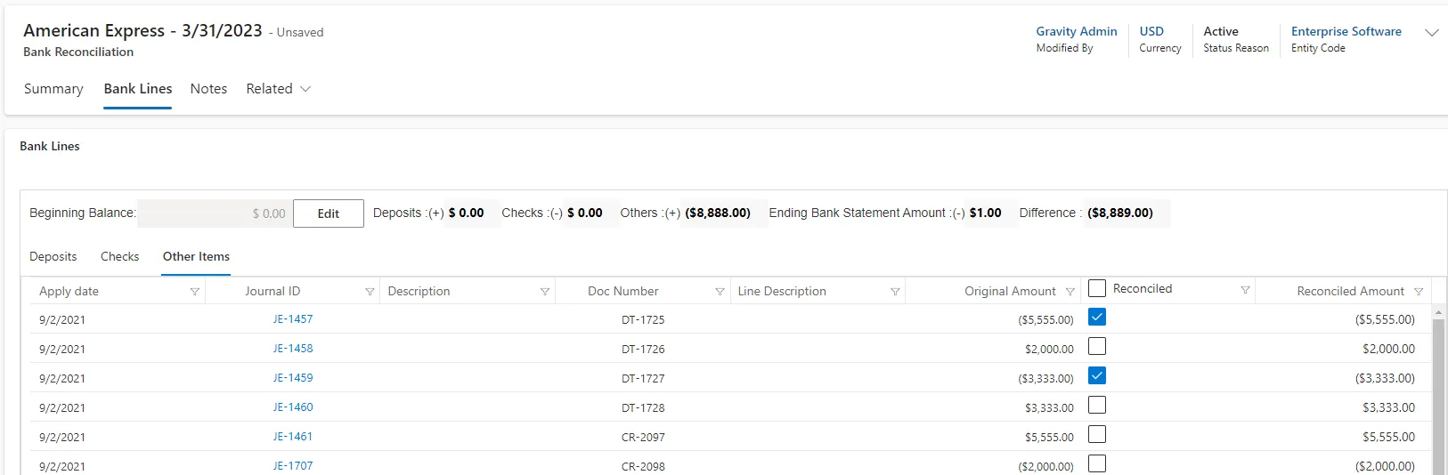Select the CR-2097 doc number cell
The height and width of the screenshot is (475, 1448).
(x=643, y=437)
